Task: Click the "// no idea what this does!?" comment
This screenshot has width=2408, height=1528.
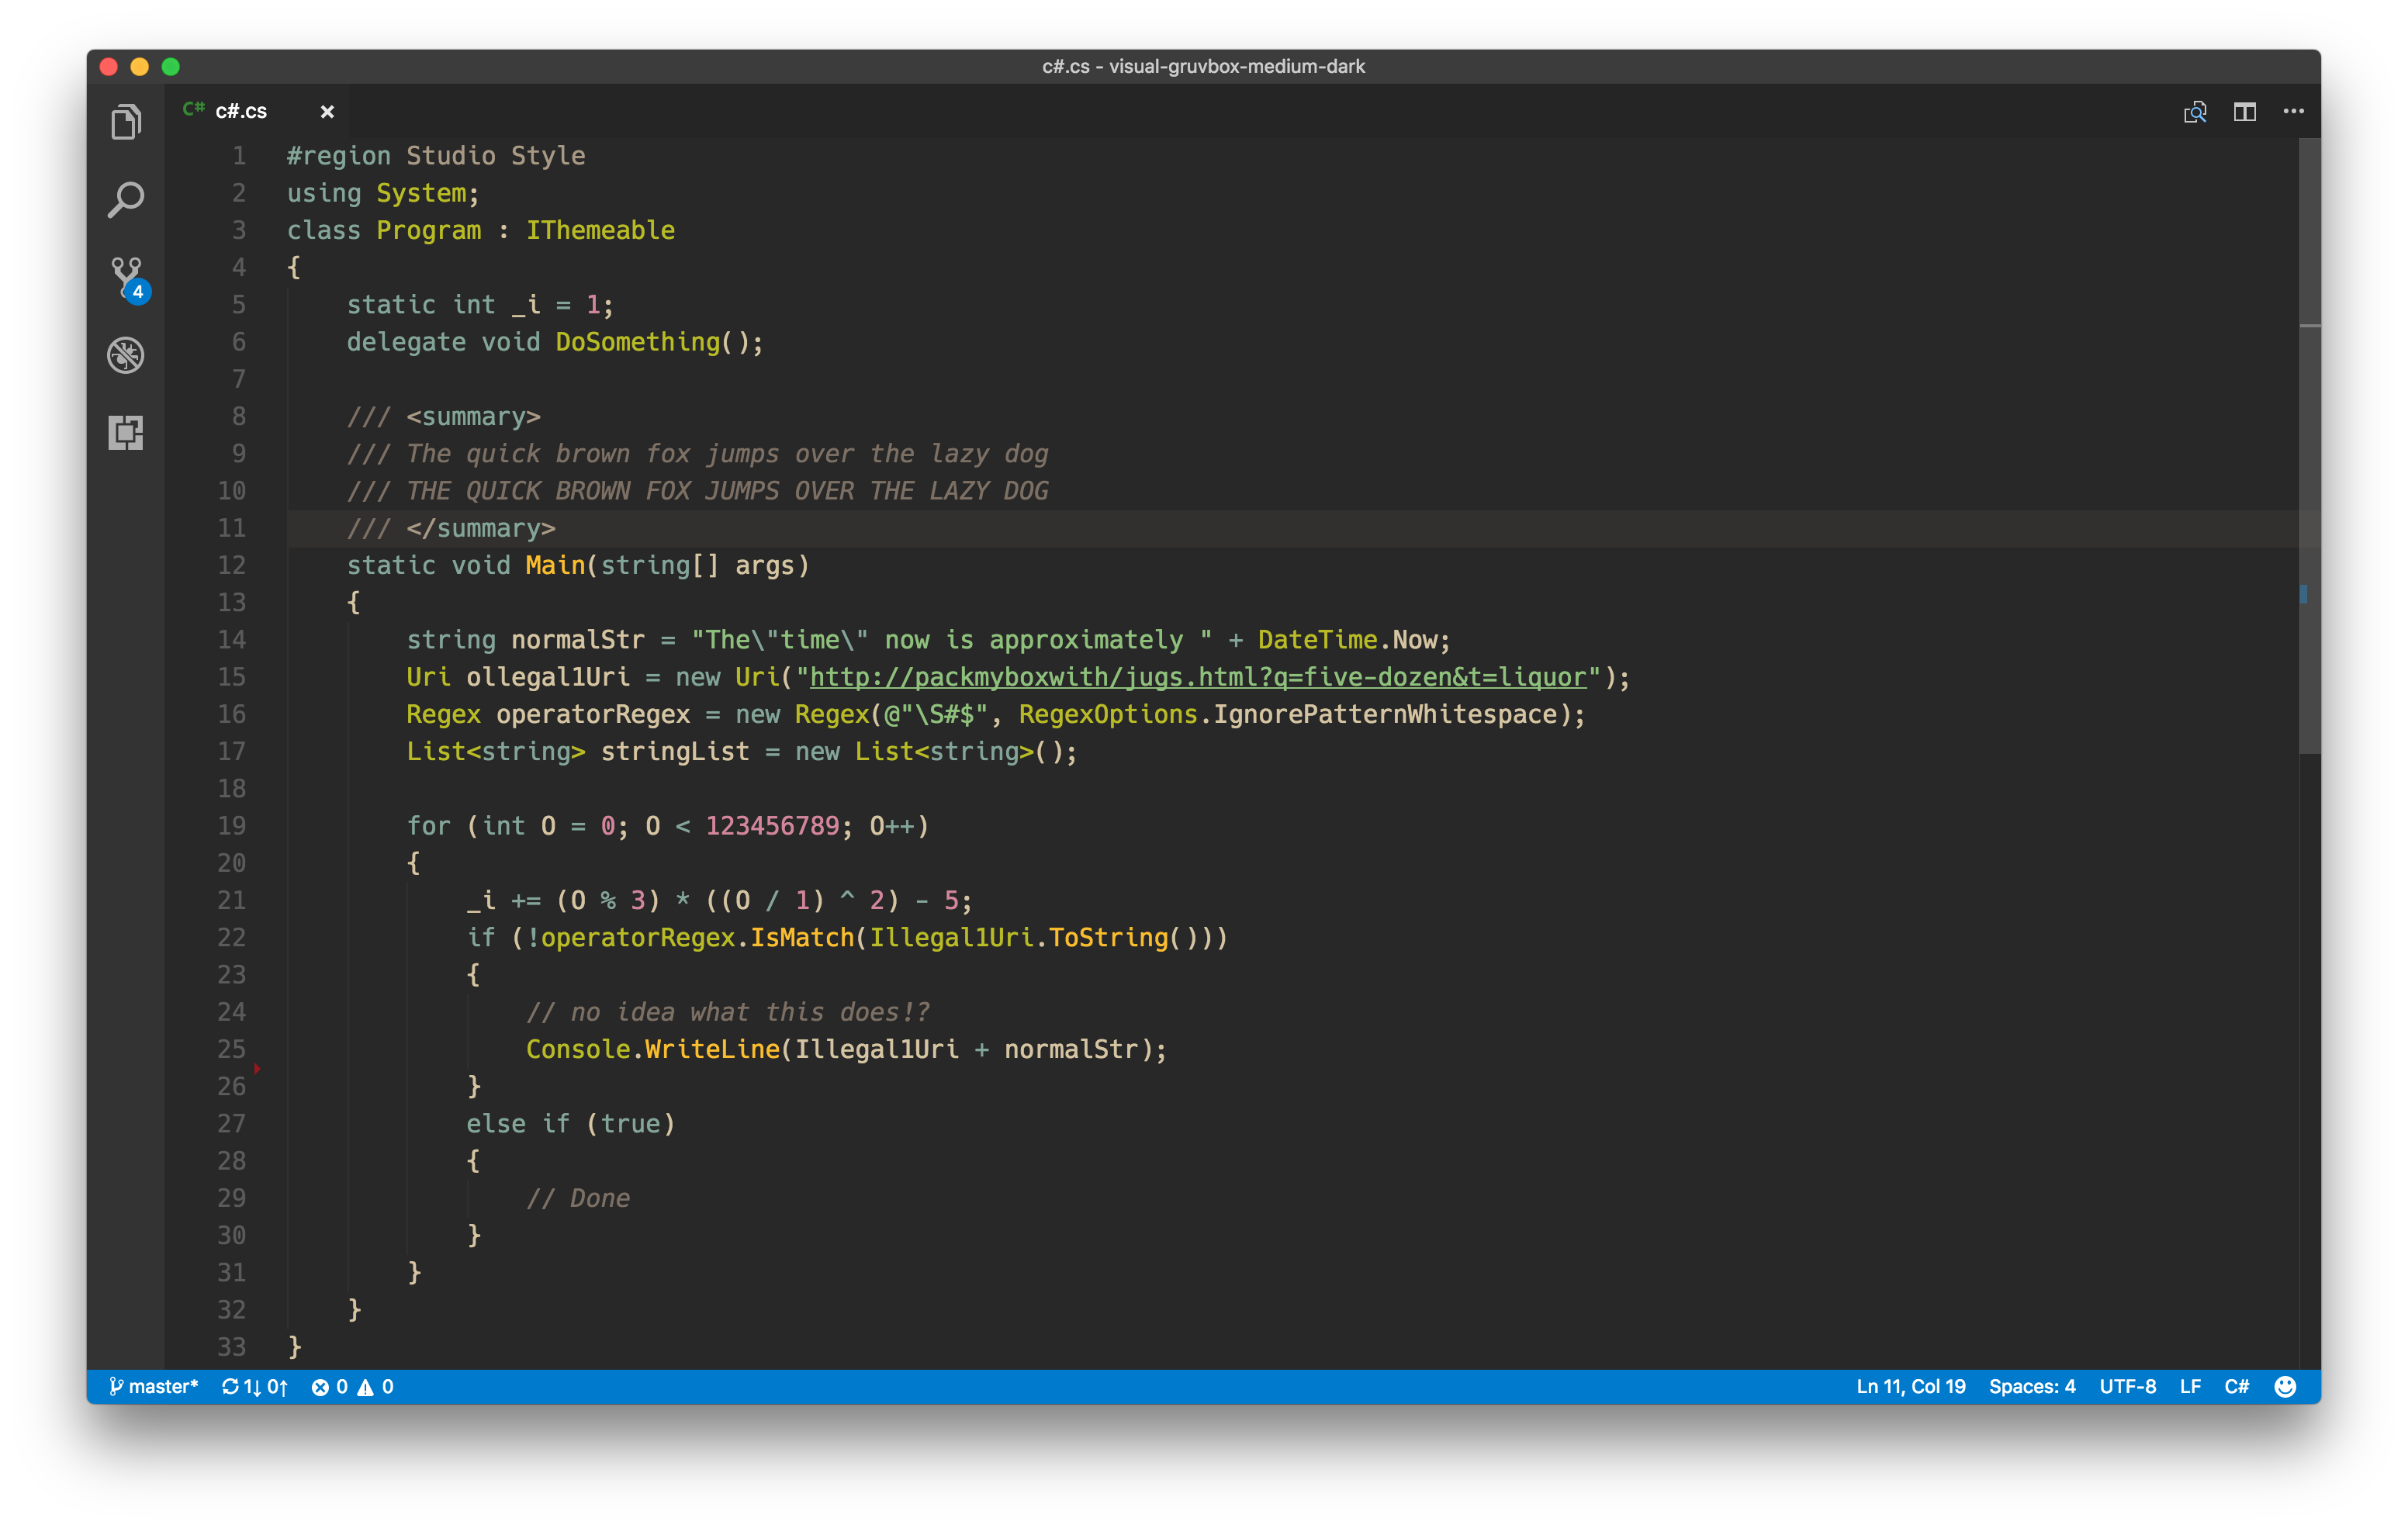Action: point(728,1012)
